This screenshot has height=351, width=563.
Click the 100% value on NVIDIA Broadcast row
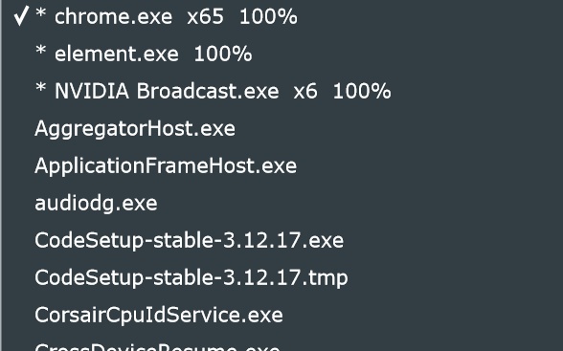362,92
